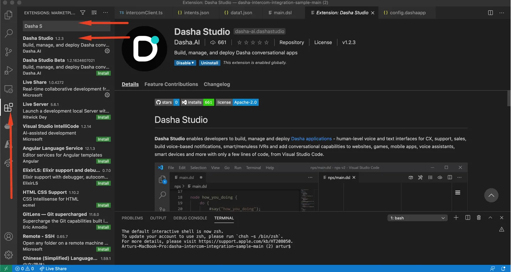The height and width of the screenshot is (272, 511).
Task: Open the License link
Action: 323,42
